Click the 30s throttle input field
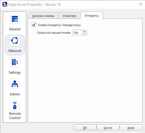145x133 pixels. (x=77, y=33)
